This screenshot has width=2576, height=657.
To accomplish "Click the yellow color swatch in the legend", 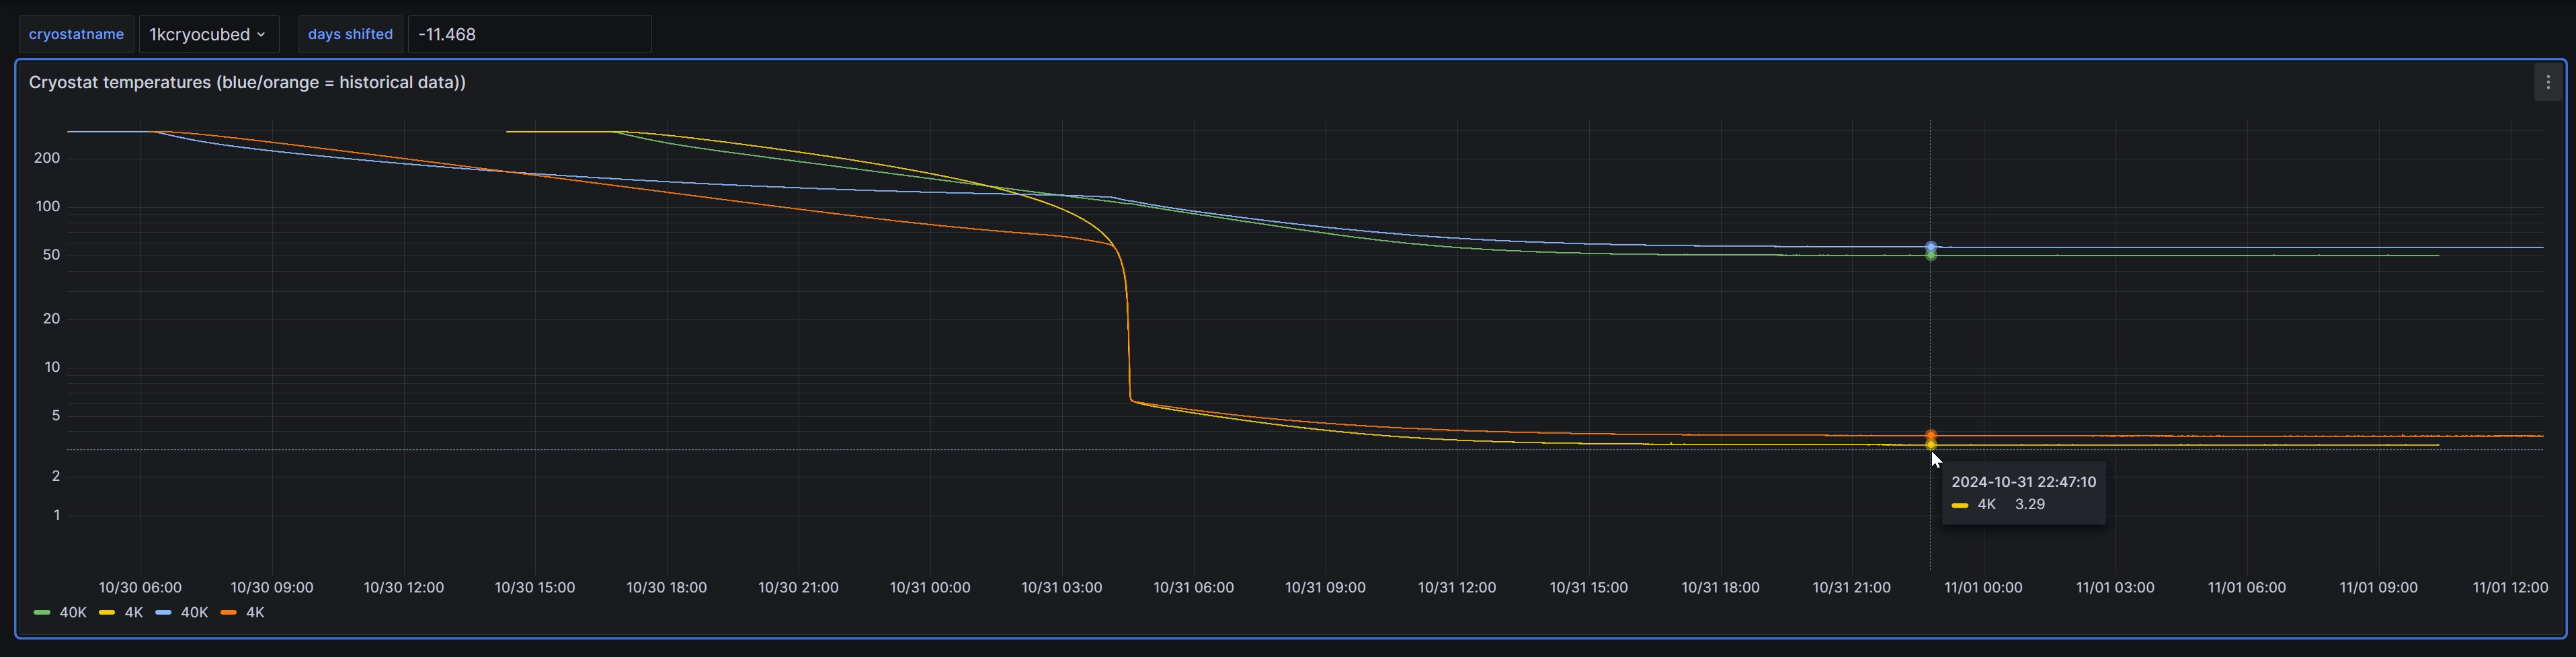I will (x=107, y=613).
